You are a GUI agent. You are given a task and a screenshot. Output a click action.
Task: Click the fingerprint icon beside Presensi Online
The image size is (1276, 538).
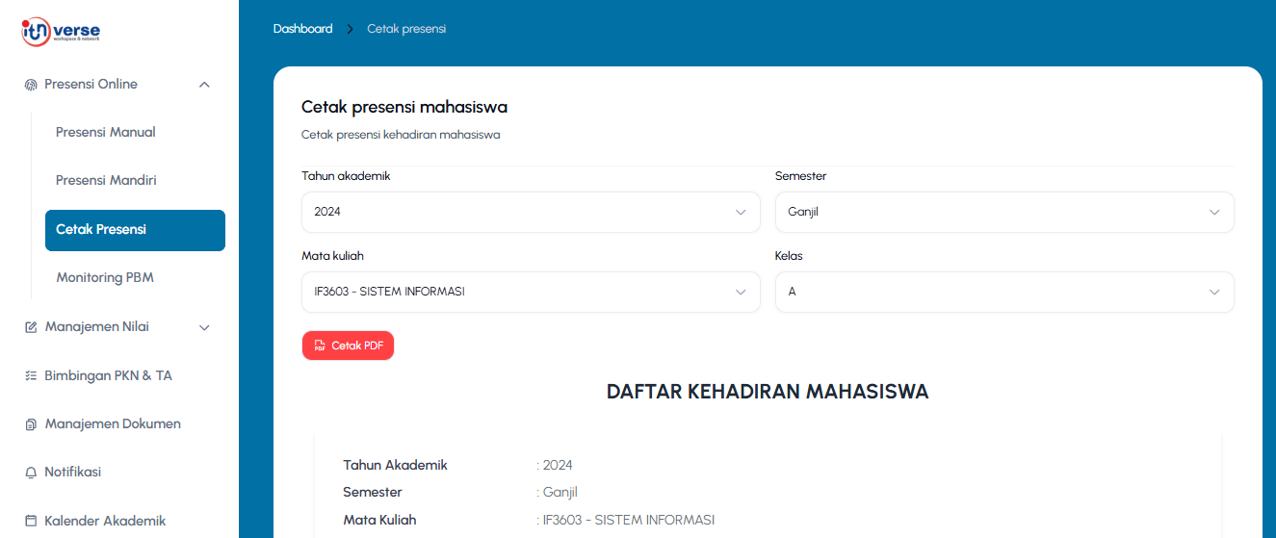(31, 85)
